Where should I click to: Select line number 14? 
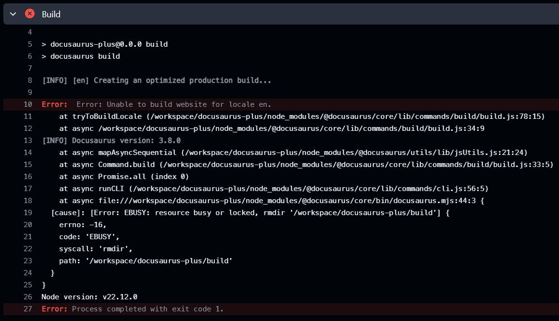coord(28,153)
